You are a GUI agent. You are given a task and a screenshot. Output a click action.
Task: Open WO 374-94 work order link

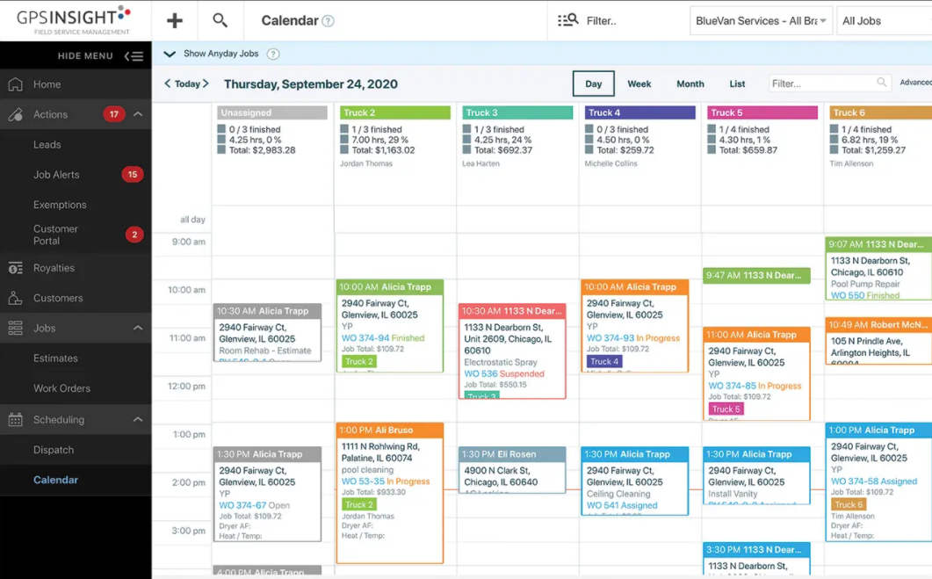(x=365, y=337)
